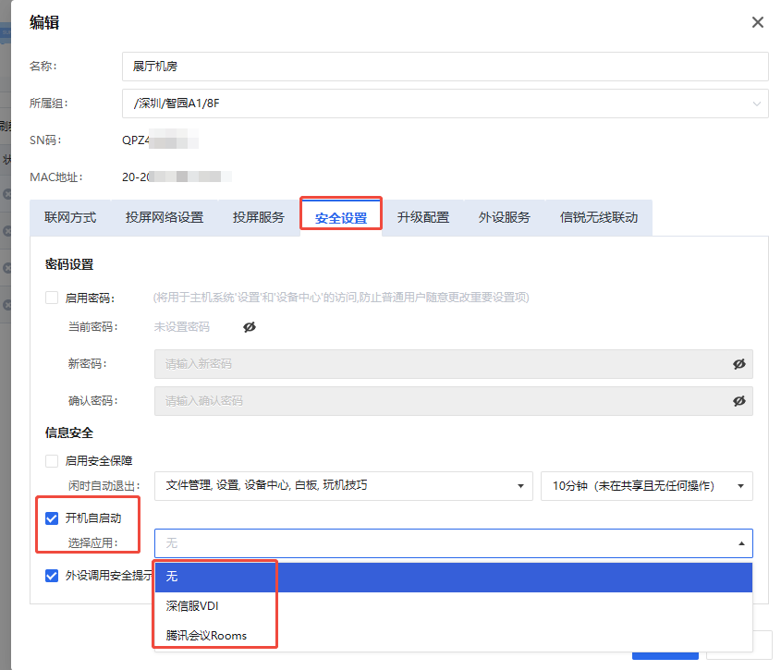Select 深信服VDI from the dropdown list

[192, 606]
